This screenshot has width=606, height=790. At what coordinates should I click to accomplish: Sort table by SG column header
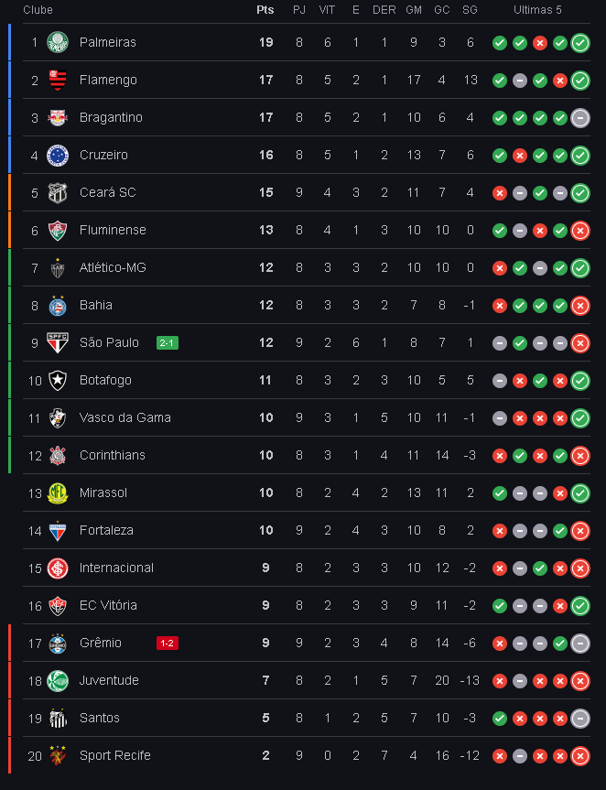[470, 10]
